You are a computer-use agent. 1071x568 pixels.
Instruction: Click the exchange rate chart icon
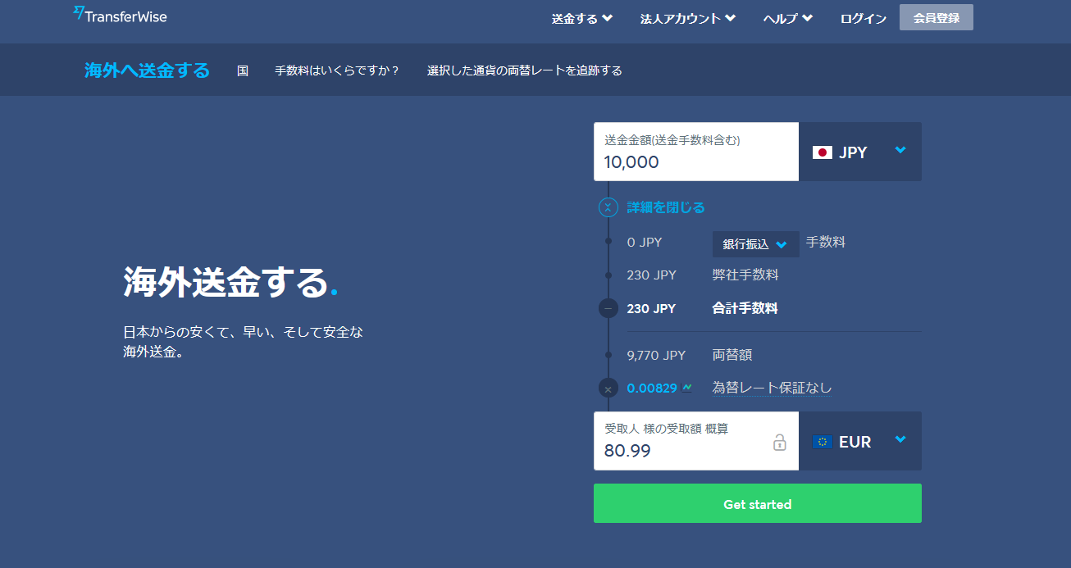(x=686, y=388)
